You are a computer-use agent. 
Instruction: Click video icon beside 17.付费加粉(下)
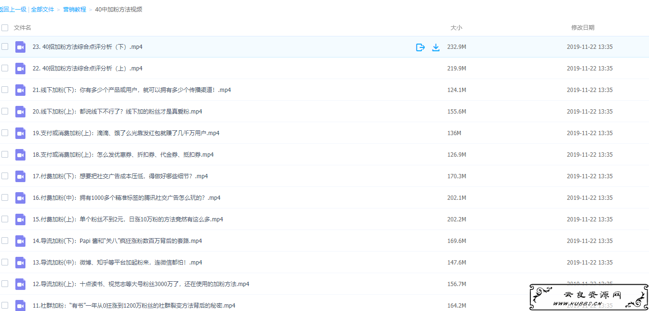[x=20, y=176]
